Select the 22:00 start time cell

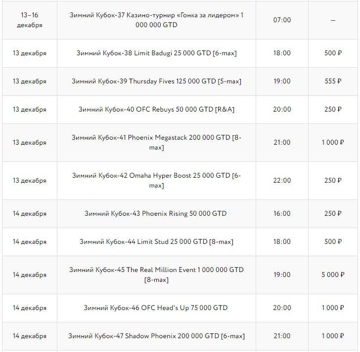click(x=282, y=180)
